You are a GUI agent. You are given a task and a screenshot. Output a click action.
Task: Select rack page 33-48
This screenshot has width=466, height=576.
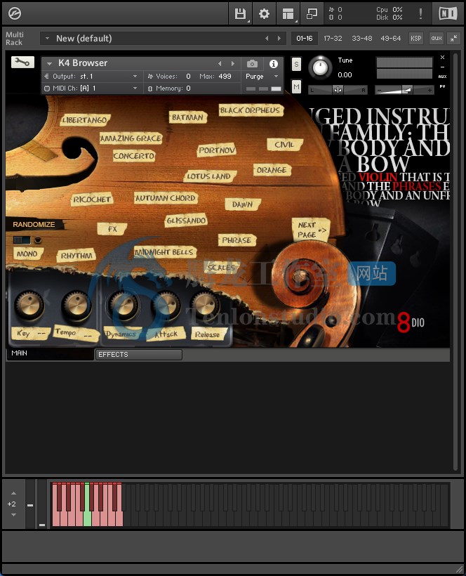(362, 38)
